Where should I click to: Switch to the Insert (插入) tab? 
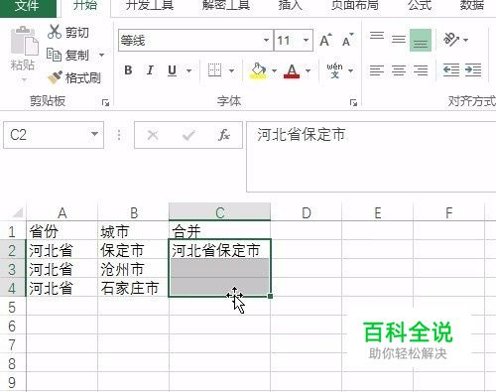coord(291,6)
